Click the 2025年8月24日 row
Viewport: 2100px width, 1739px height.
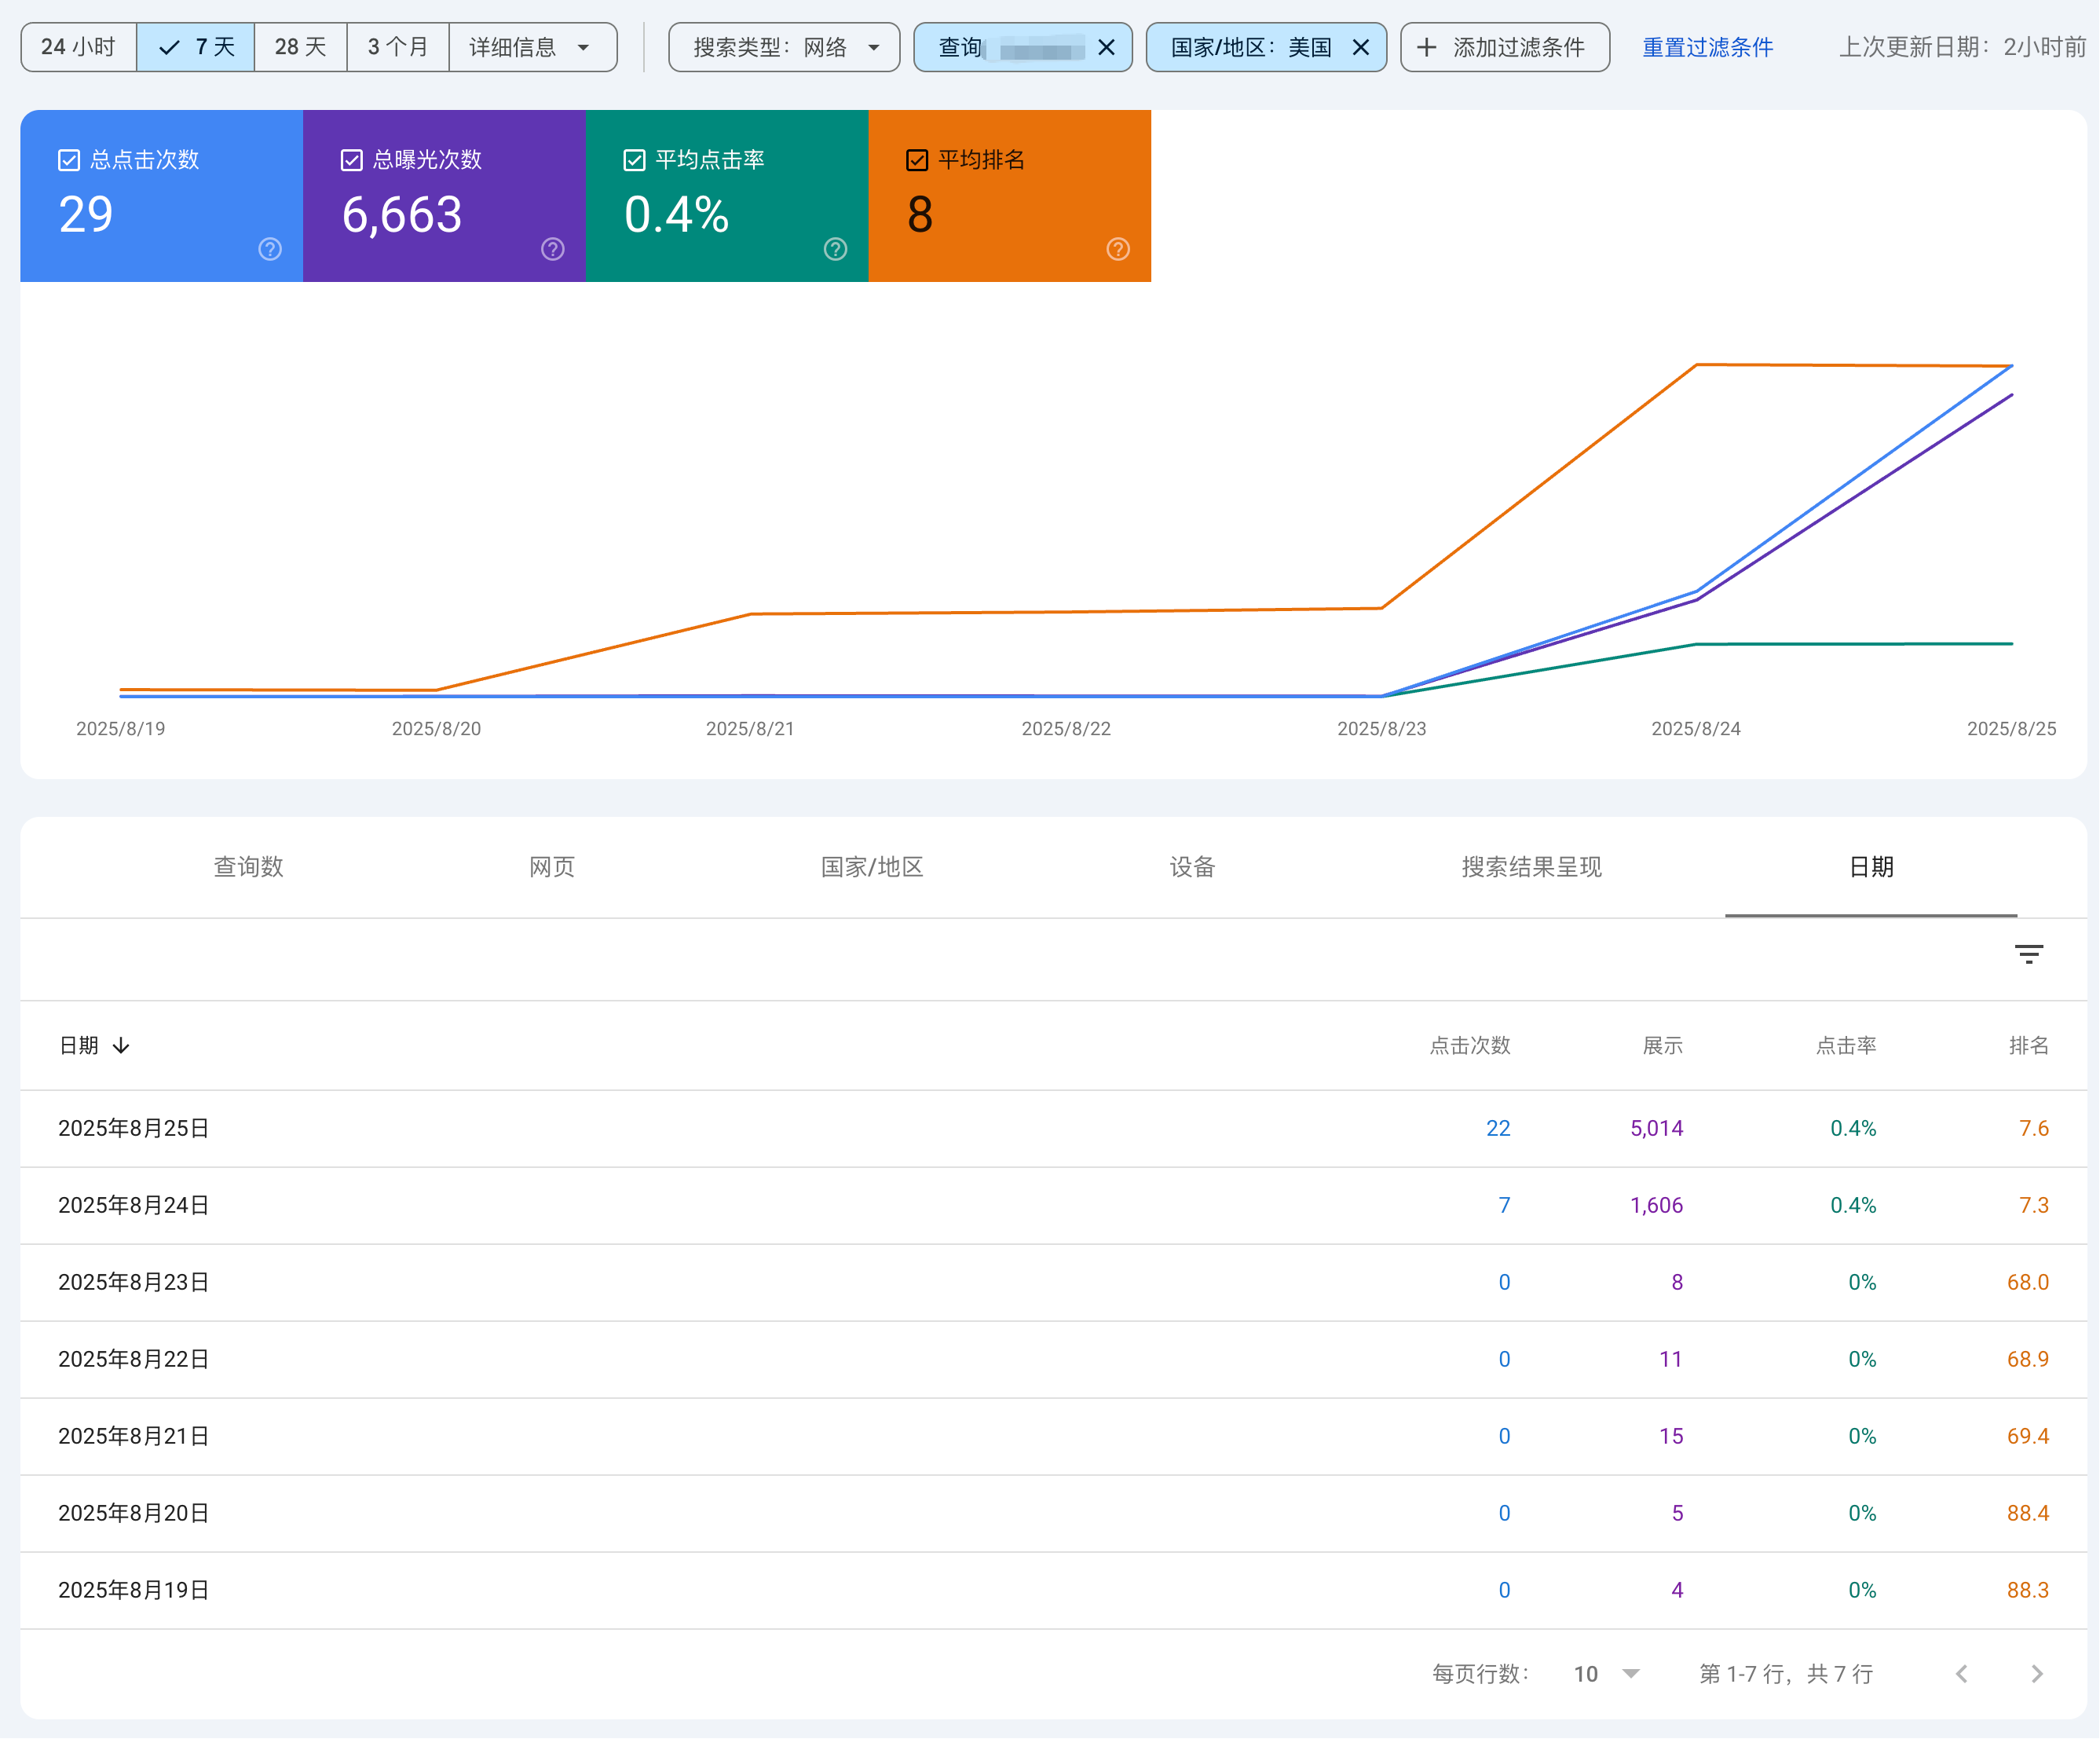point(1053,1206)
